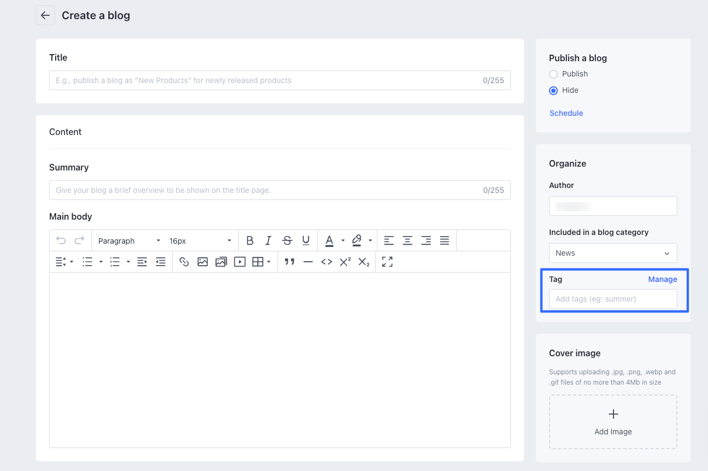Enter fullscreen editor mode
Viewport: 708px width, 471px height.
(387, 262)
